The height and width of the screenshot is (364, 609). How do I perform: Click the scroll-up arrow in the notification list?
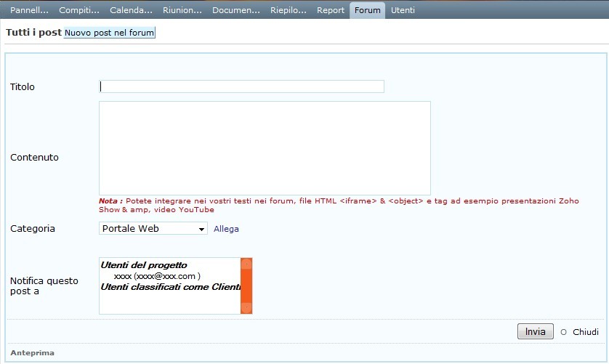pos(246,264)
